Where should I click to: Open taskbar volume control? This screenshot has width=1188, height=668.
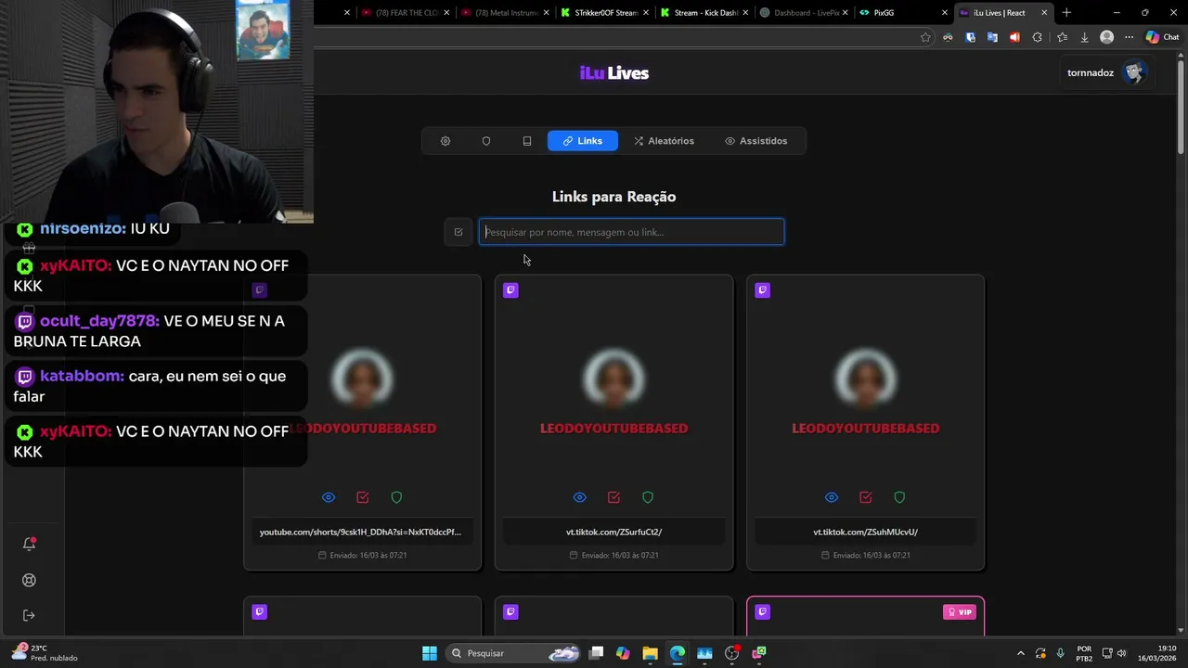coord(1122,653)
